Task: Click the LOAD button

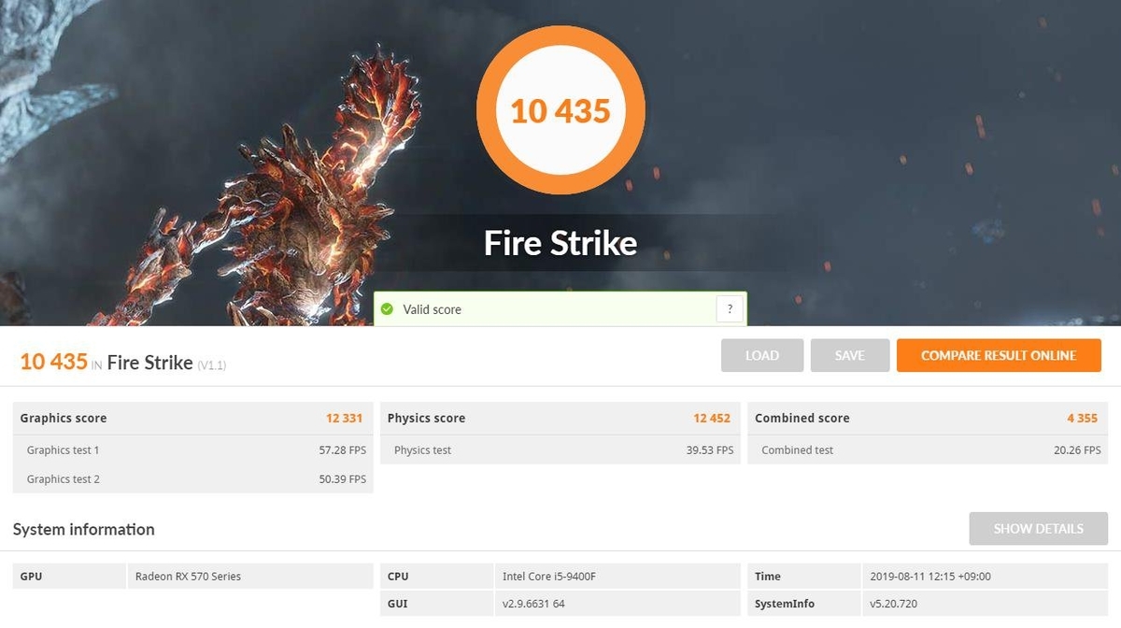Action: (x=762, y=355)
